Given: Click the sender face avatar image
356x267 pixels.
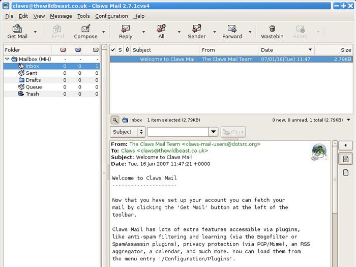Looking at the screenshot, I should coord(319,152).
